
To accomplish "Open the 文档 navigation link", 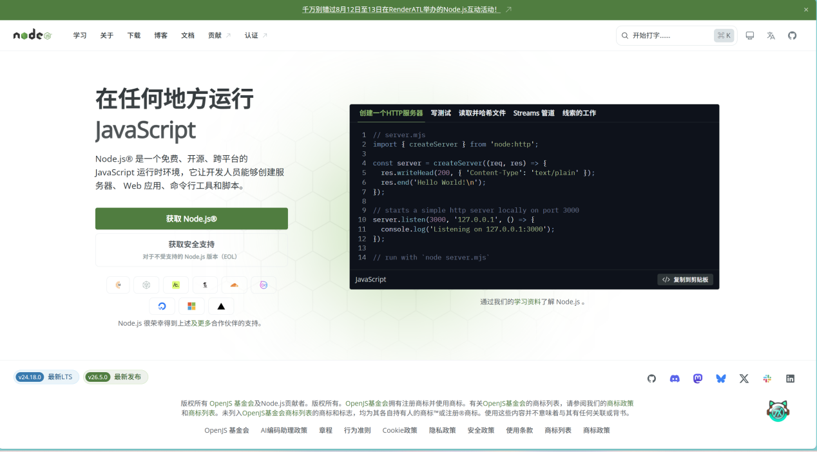I will tap(188, 35).
